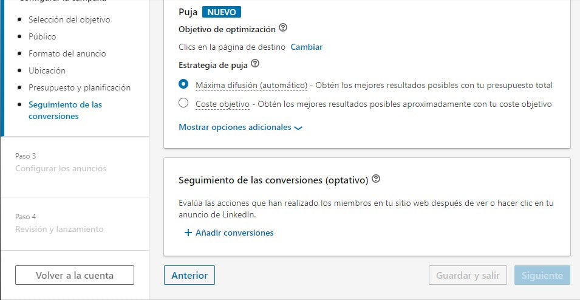Click the plus icon for Añadir conversiones

(x=188, y=233)
